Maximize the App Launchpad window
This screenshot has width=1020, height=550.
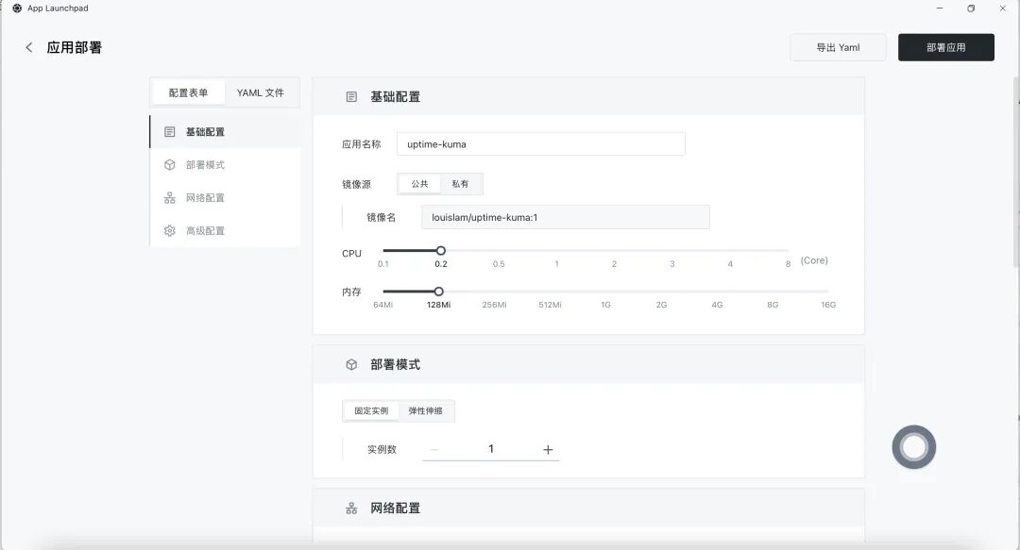pos(971,8)
